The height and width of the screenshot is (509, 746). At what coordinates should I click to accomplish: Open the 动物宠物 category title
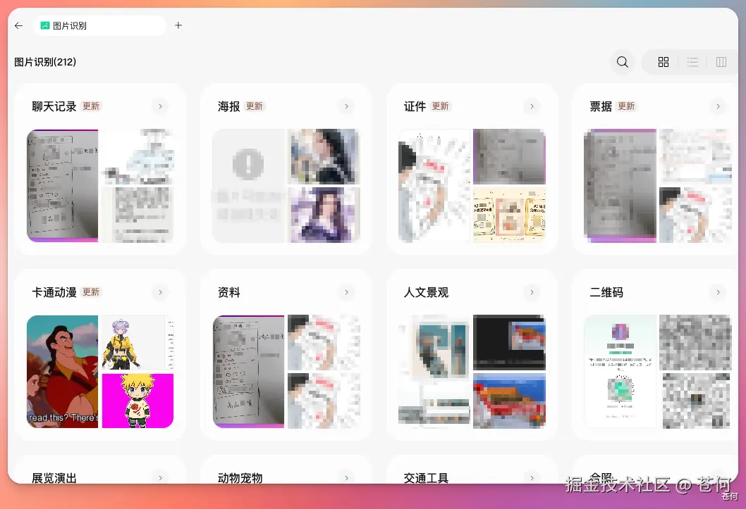click(240, 477)
